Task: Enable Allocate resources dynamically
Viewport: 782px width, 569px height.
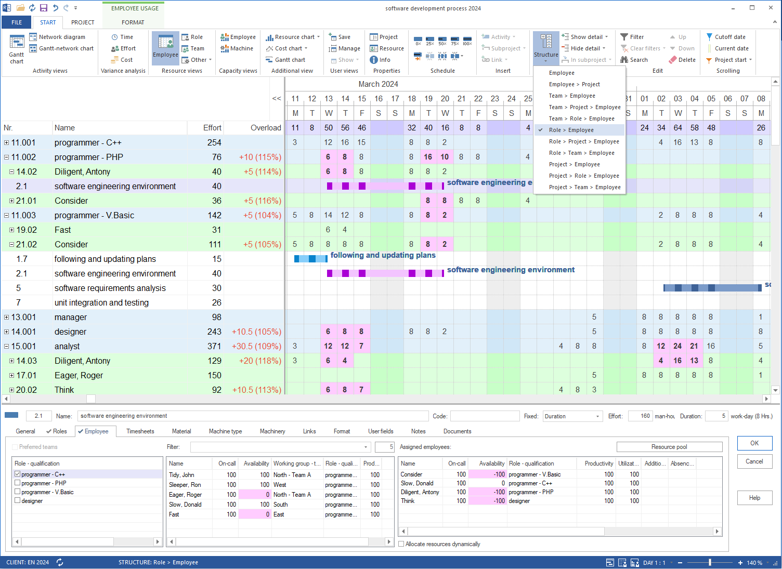Action: click(x=401, y=544)
